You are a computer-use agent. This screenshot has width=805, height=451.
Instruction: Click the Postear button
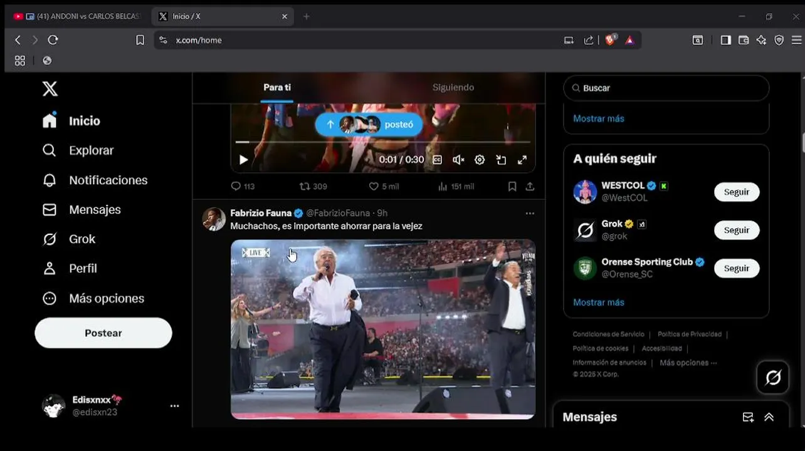103,333
